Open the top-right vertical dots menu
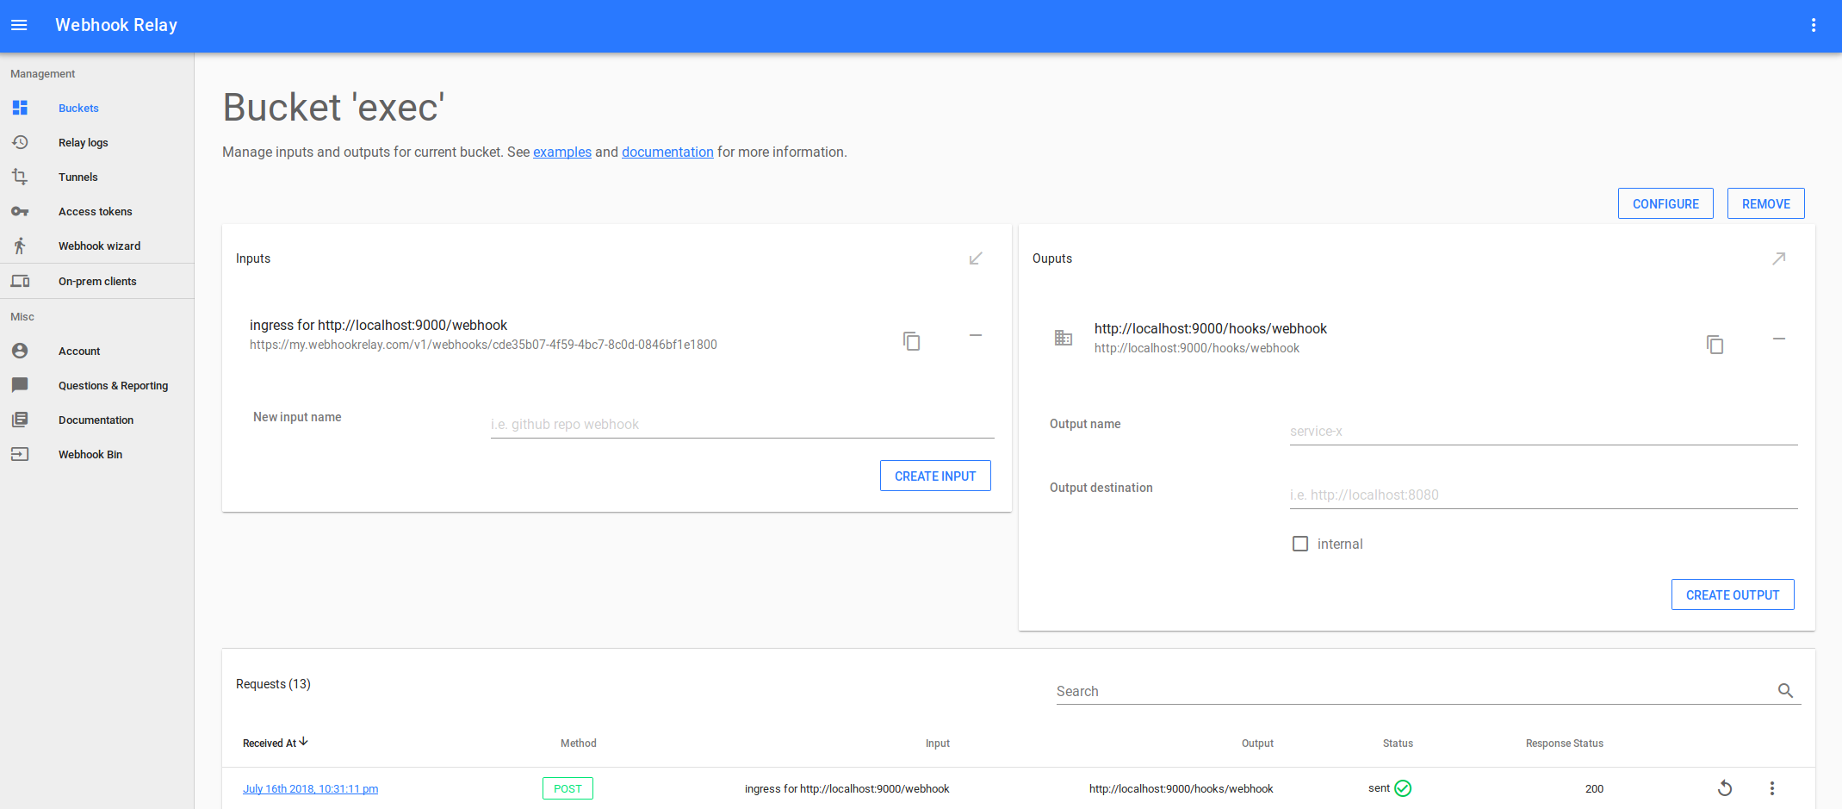Image resolution: width=1842 pixels, height=809 pixels. pyautogui.click(x=1813, y=25)
